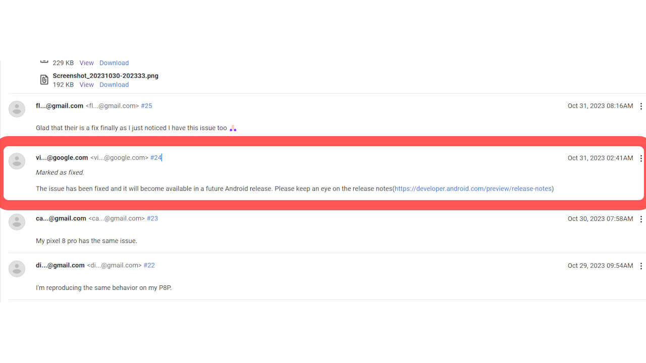The height and width of the screenshot is (363, 646).
Task: Select the fl...@gmail.com email link
Action: [60, 105]
